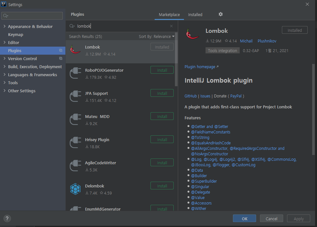This screenshot has height=227, width=317.
Task: Click the Delombok blue hexagon icon
Action: (x=75, y=189)
